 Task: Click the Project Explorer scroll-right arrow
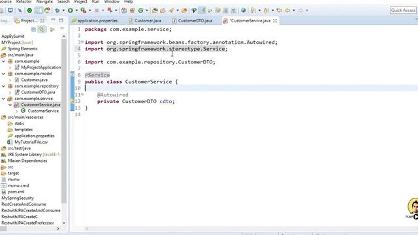tap(58, 228)
